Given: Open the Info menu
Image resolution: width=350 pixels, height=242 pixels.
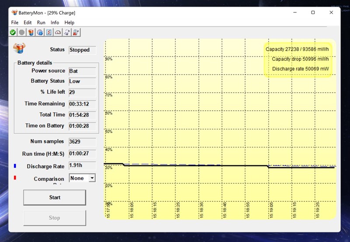Looking at the screenshot, I should 55,23.
